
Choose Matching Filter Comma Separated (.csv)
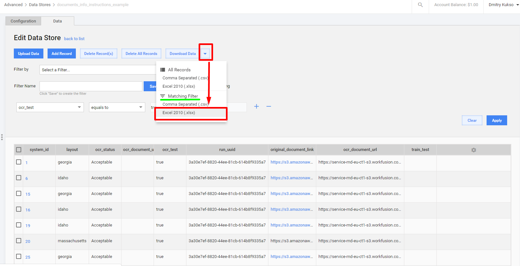tap(185, 104)
